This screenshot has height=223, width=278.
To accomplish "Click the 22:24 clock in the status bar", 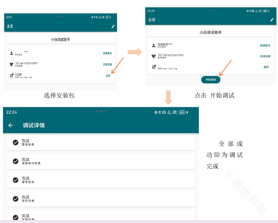I will pyautogui.click(x=12, y=112).
